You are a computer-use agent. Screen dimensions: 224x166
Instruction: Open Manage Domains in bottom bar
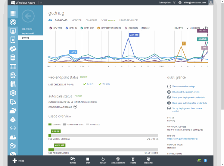pyautogui.click(x=118, y=160)
